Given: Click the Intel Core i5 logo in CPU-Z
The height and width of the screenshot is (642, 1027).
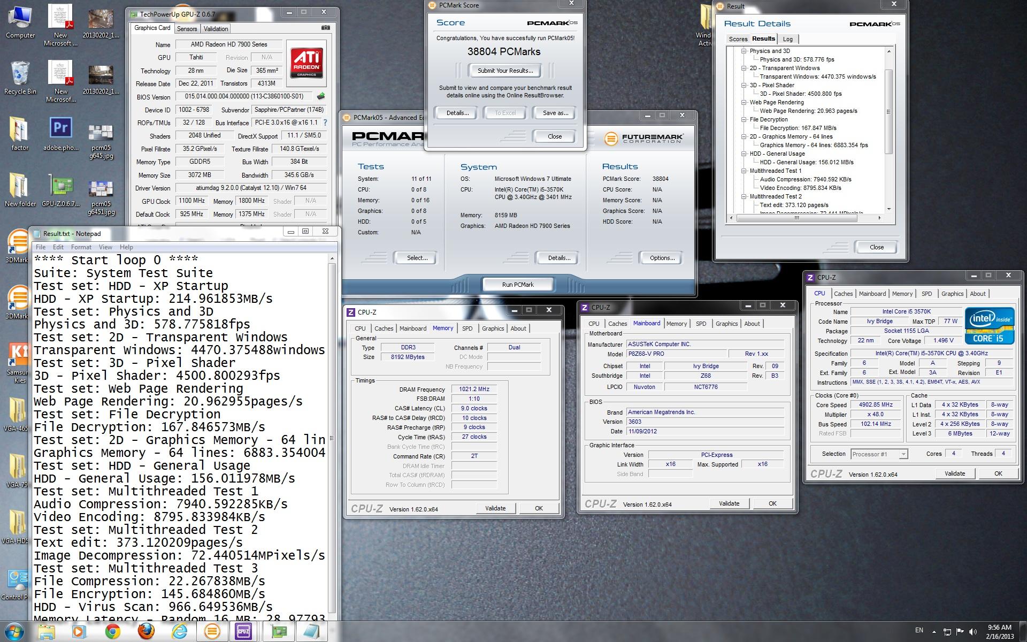Looking at the screenshot, I should pos(989,325).
